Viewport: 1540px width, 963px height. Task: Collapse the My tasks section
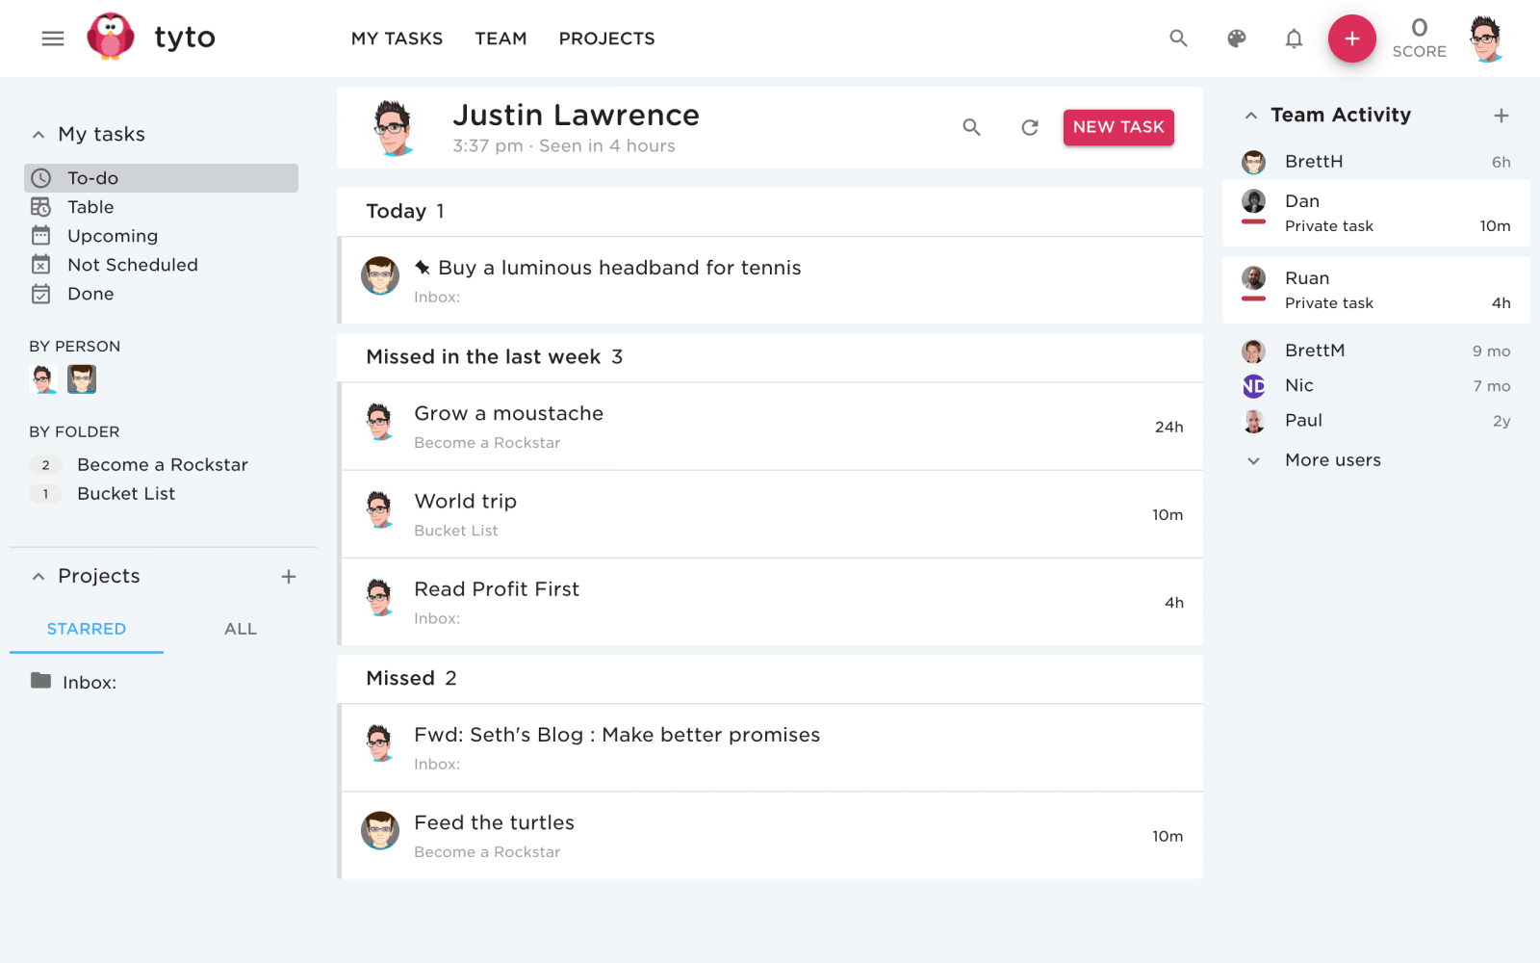pos(38,135)
